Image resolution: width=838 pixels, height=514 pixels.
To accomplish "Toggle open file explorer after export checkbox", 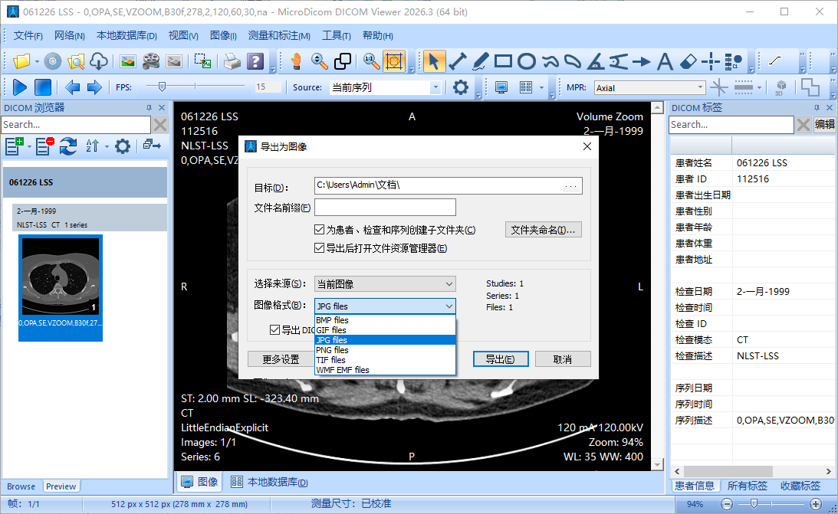I will 320,247.
